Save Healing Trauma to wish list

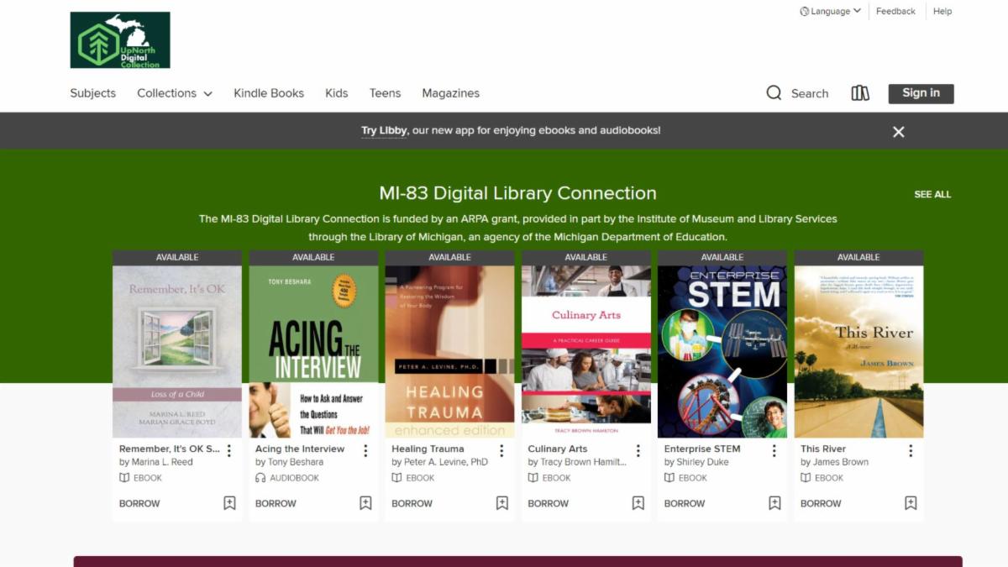point(501,503)
